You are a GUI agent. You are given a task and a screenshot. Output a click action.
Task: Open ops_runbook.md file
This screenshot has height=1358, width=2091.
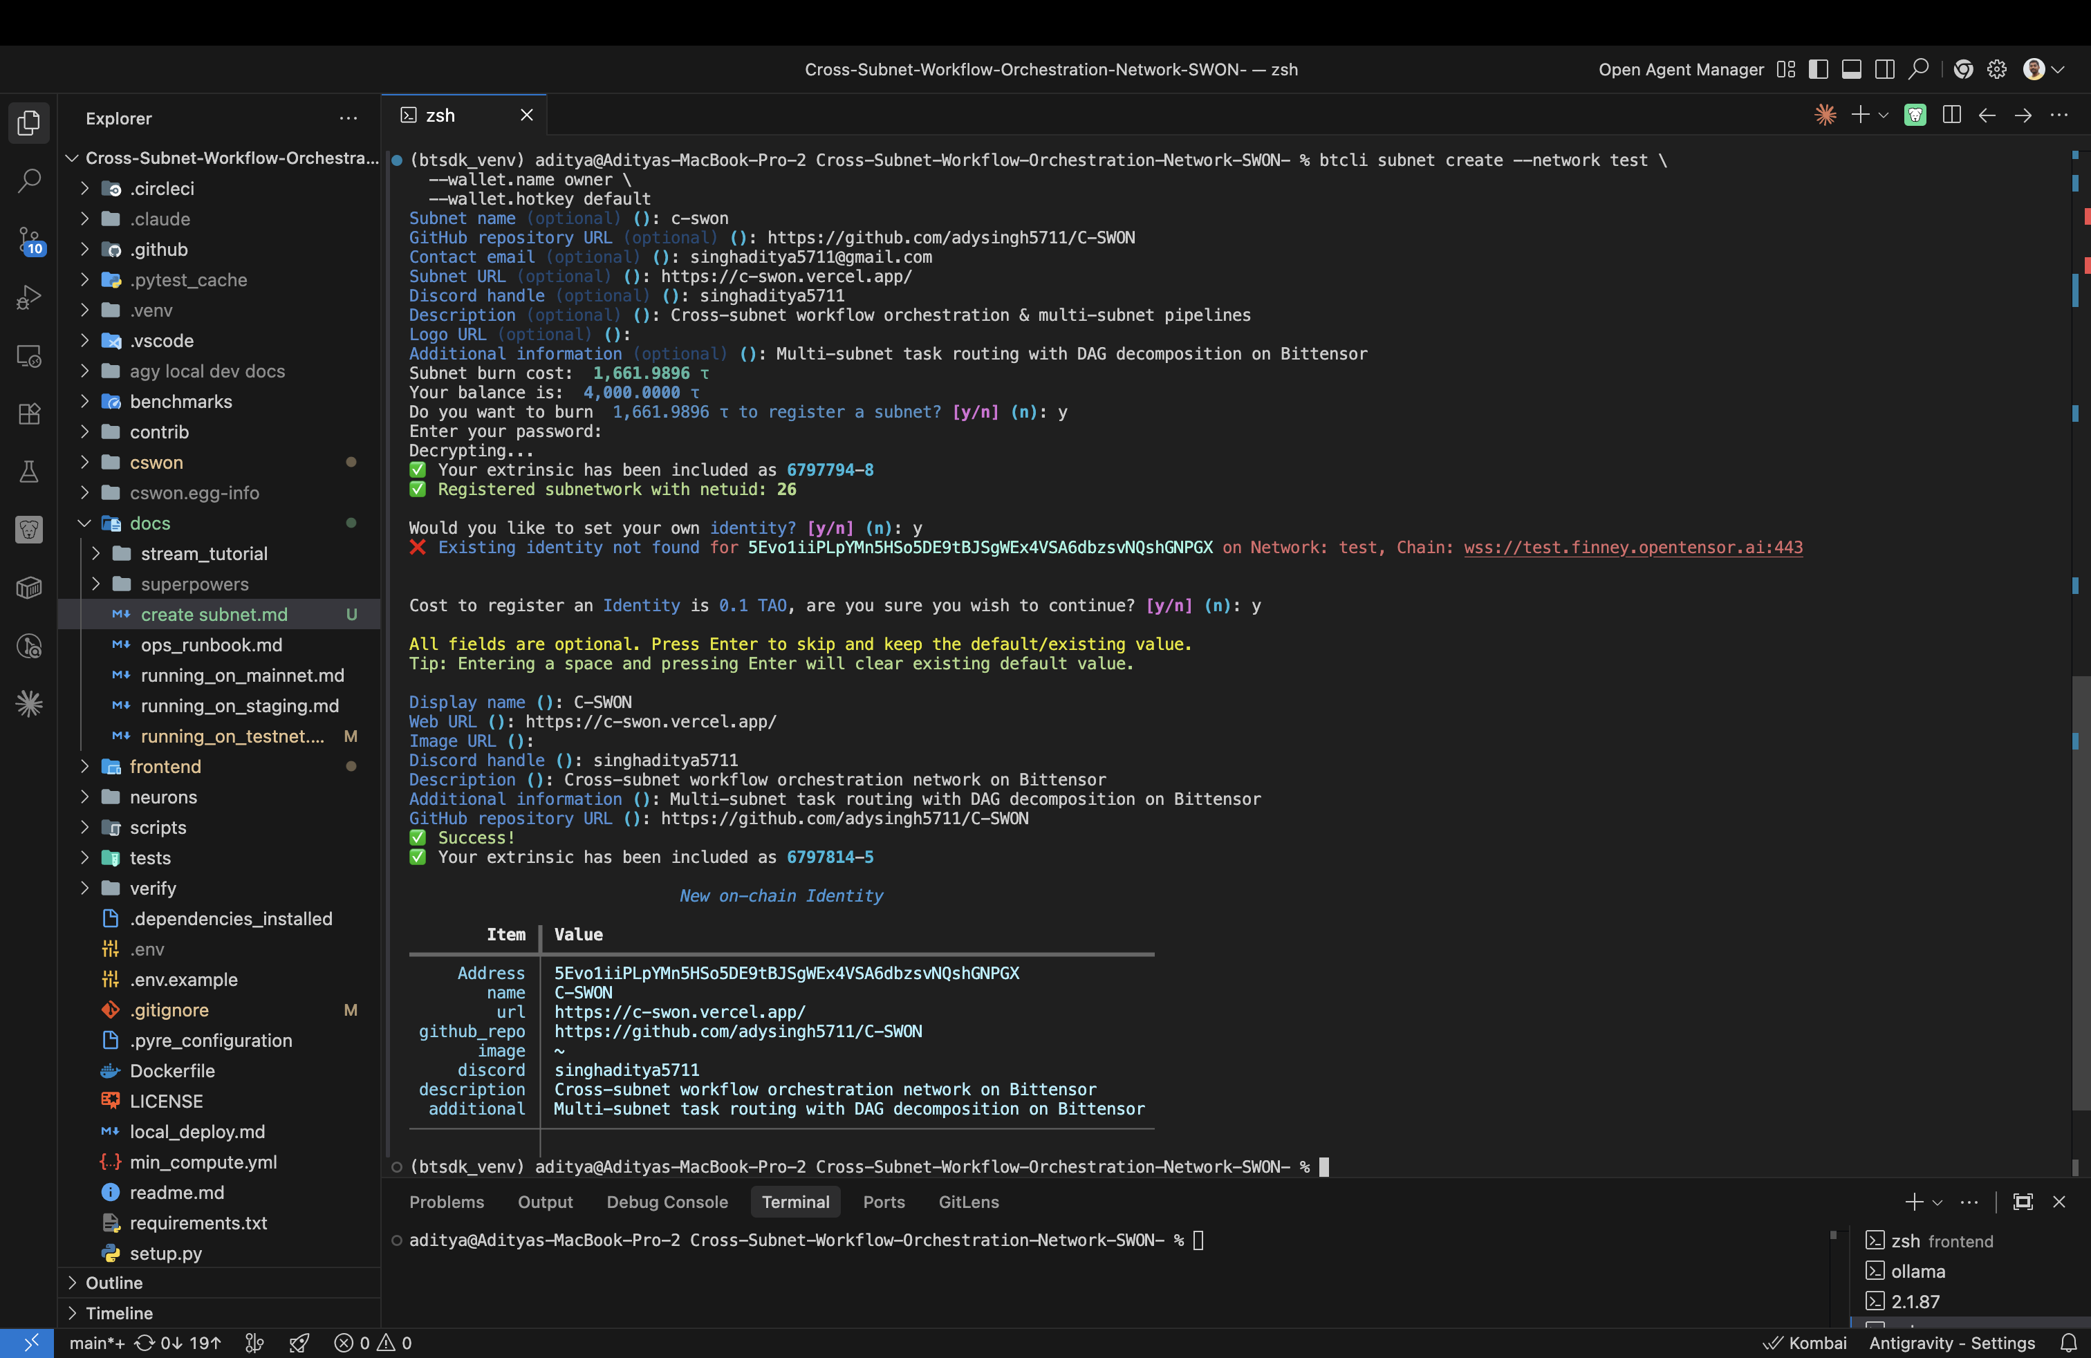tap(211, 644)
